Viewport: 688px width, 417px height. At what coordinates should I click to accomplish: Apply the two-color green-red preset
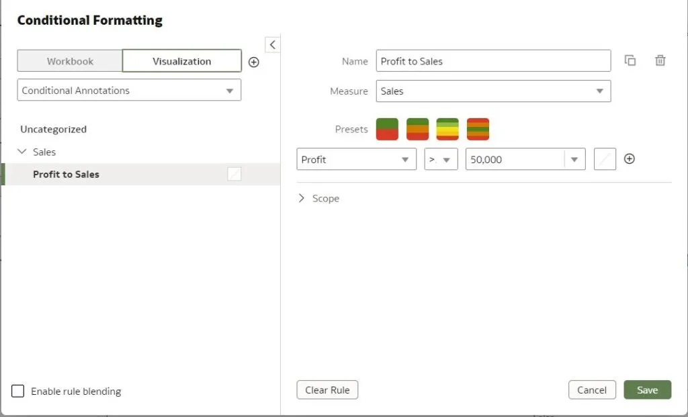coord(387,129)
